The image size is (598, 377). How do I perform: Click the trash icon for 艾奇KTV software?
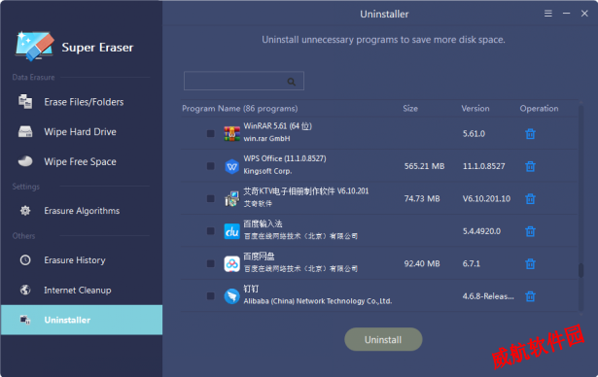[x=530, y=198]
